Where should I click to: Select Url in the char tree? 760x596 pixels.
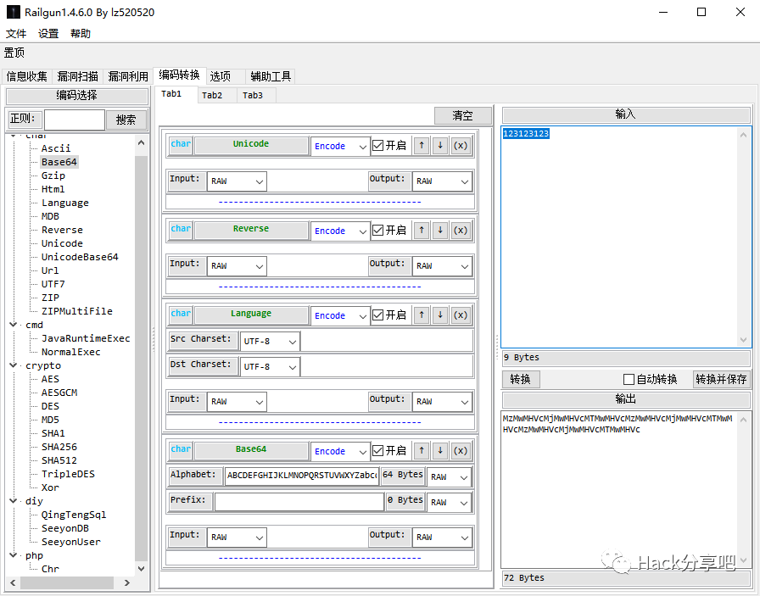coord(50,270)
